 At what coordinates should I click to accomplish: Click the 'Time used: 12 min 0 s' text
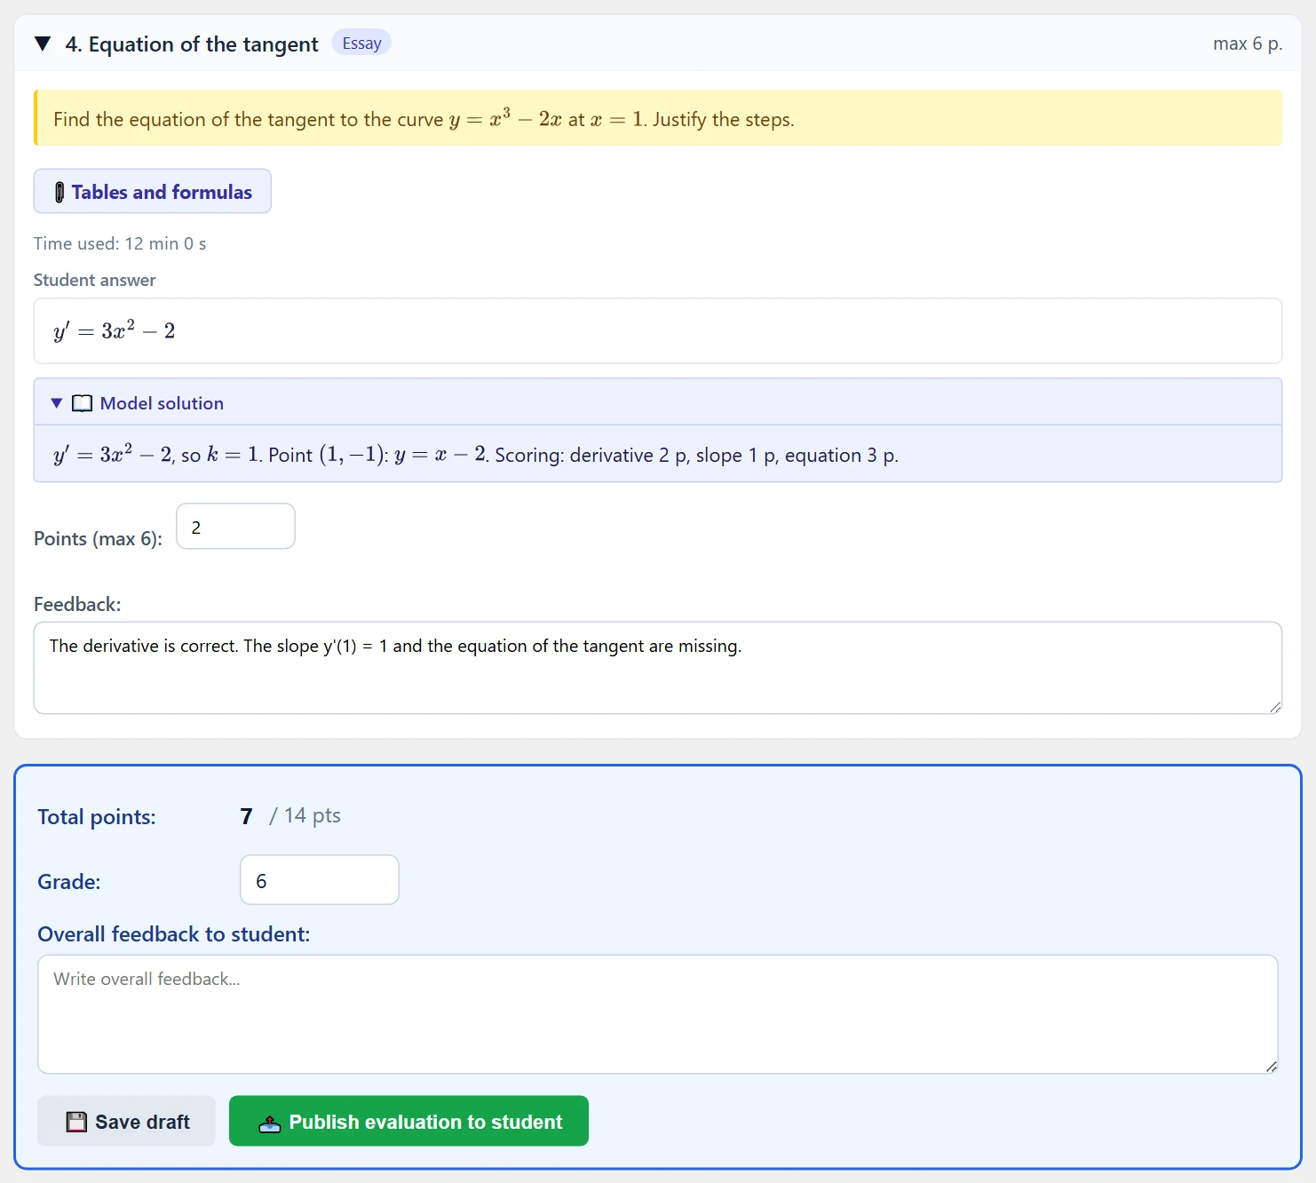point(120,243)
